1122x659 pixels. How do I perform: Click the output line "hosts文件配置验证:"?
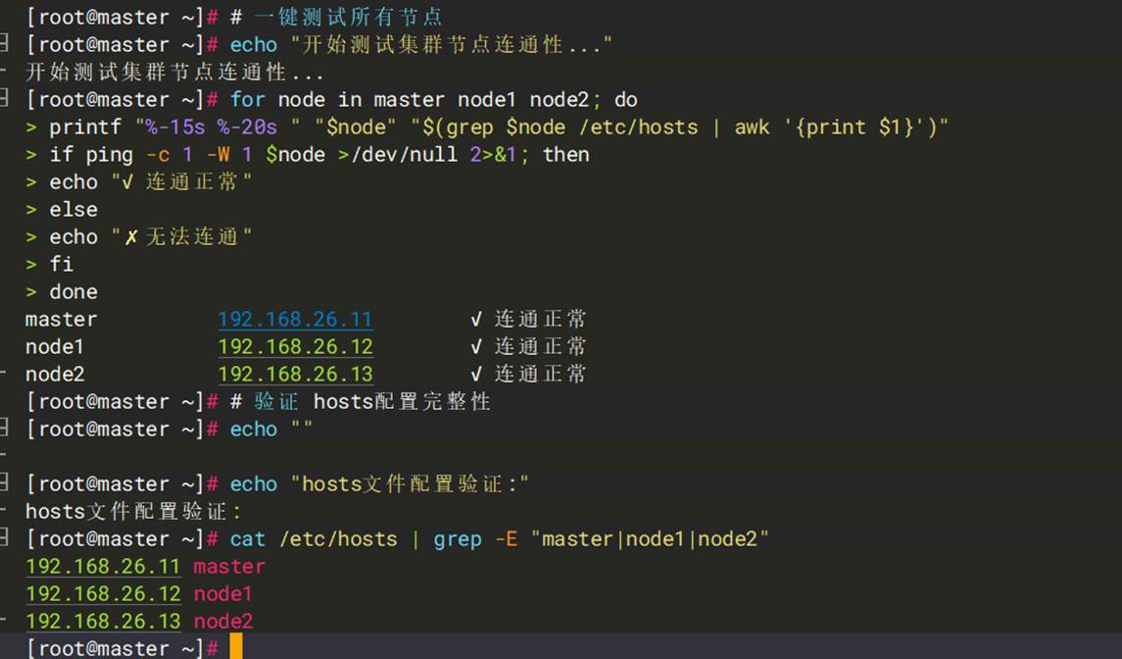[x=134, y=512]
